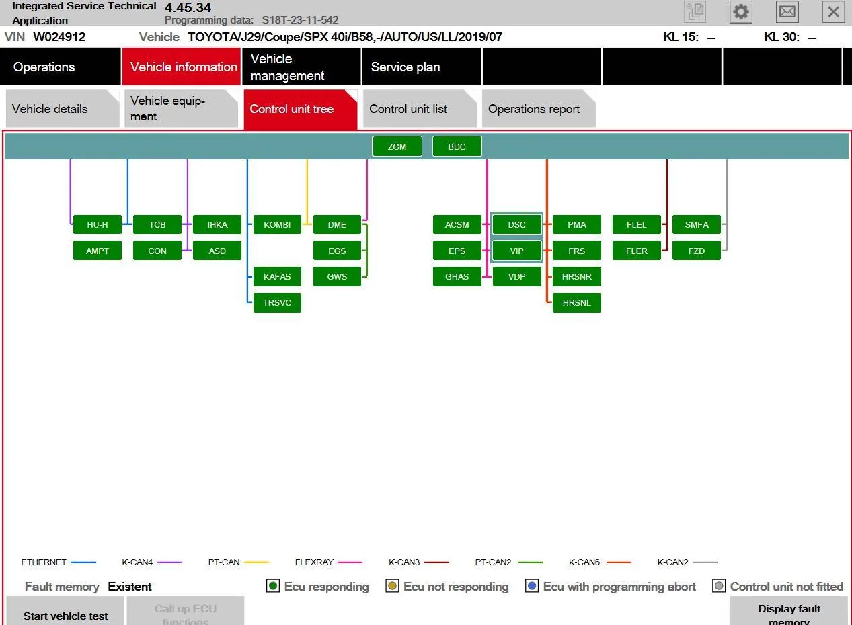852x625 pixels.
Task: Click the documents copy icon in header
Action: [695, 11]
